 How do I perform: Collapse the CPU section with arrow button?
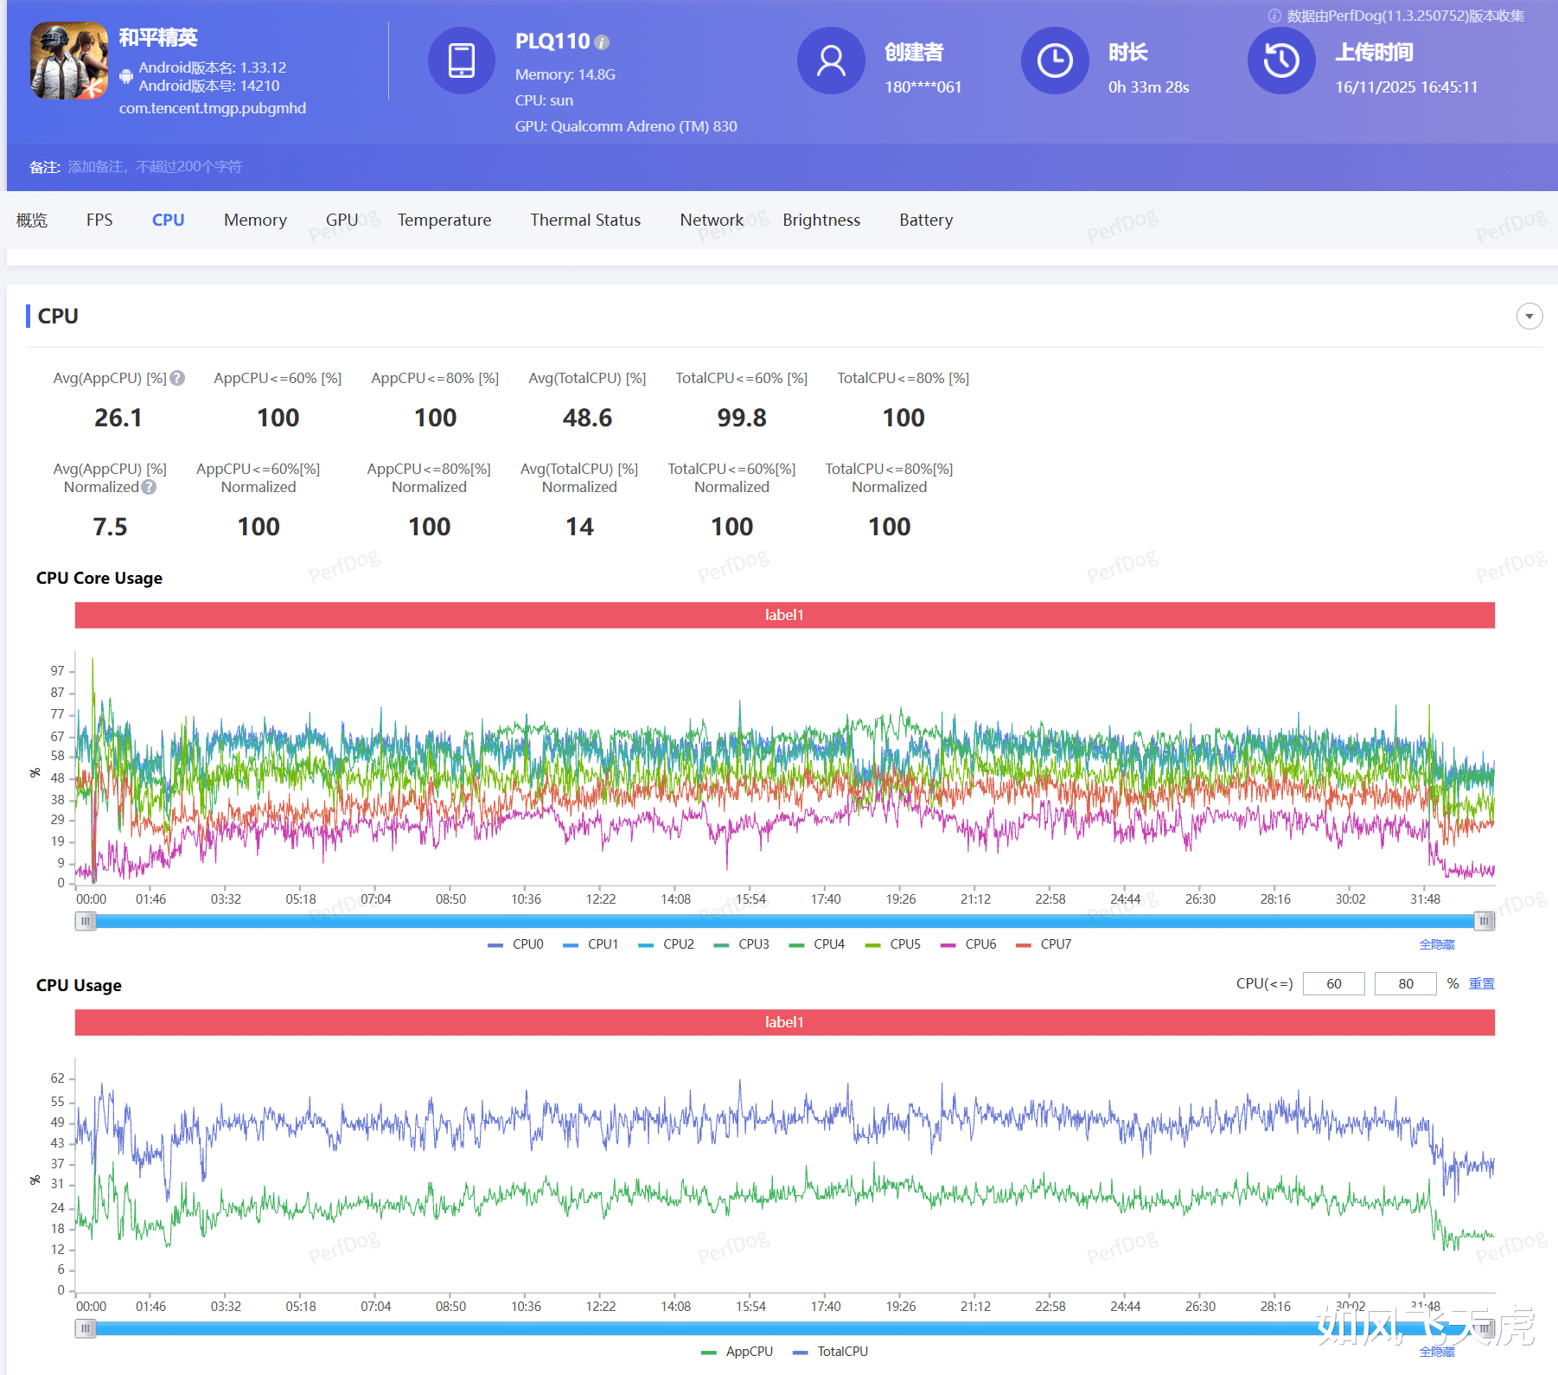(x=1529, y=317)
